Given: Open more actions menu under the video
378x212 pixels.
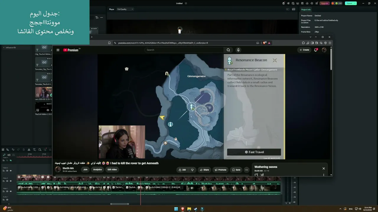Looking at the screenshot, I should tap(247, 170).
